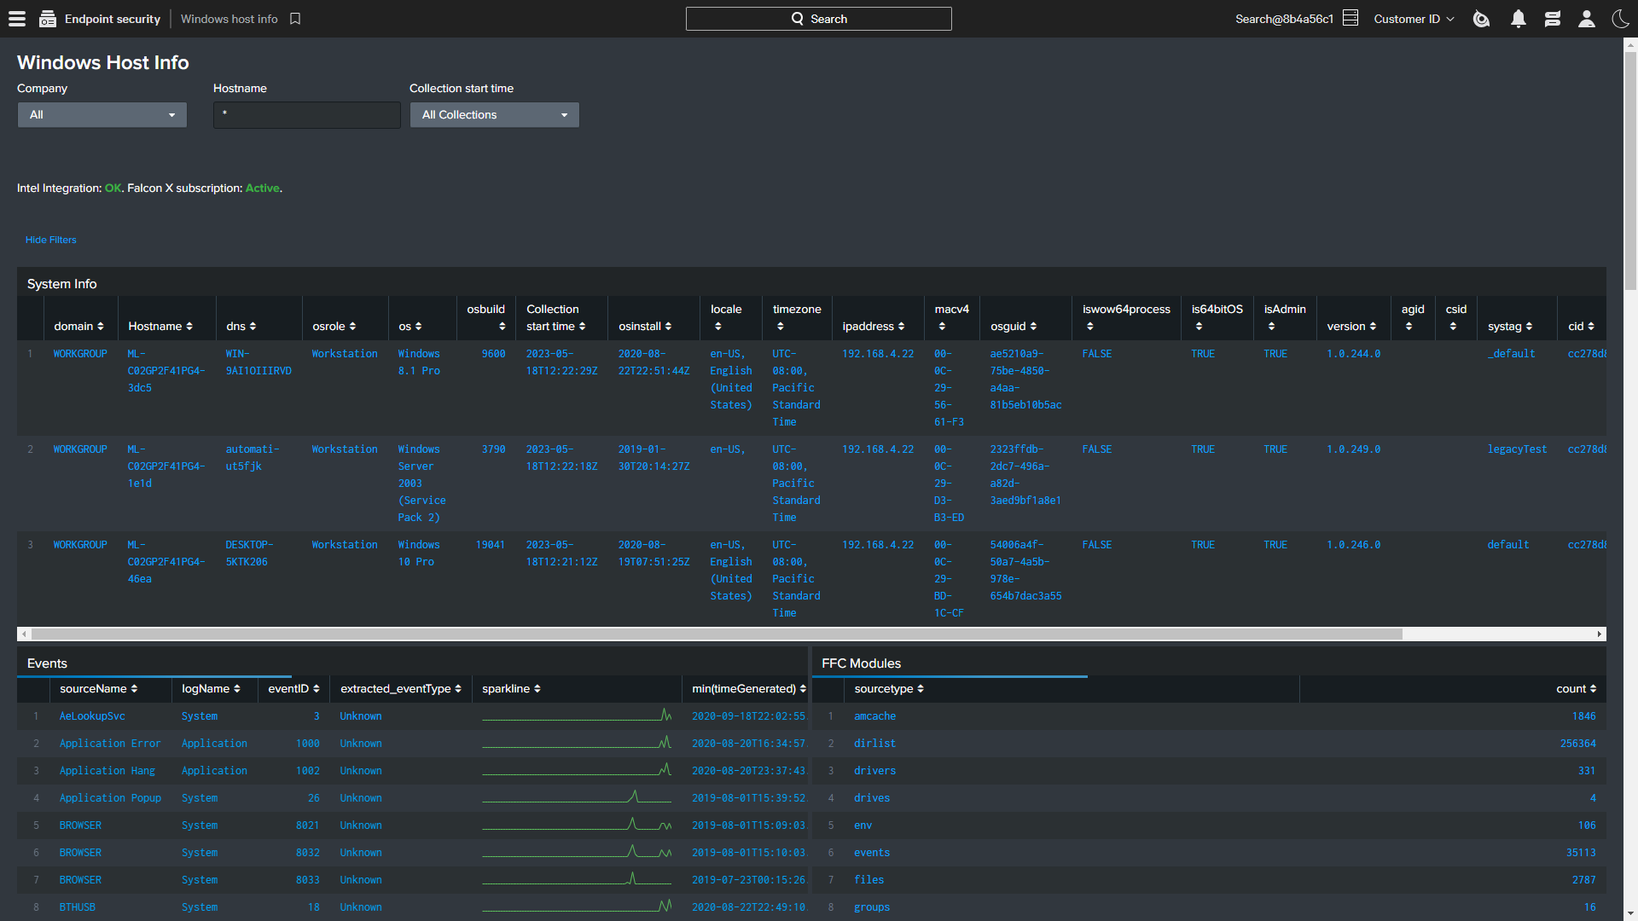The width and height of the screenshot is (1638, 921).
Task: Open the Customer ID dropdown
Action: point(1414,19)
